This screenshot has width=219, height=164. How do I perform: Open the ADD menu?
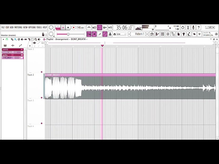pyautogui.click(x=12, y=27)
